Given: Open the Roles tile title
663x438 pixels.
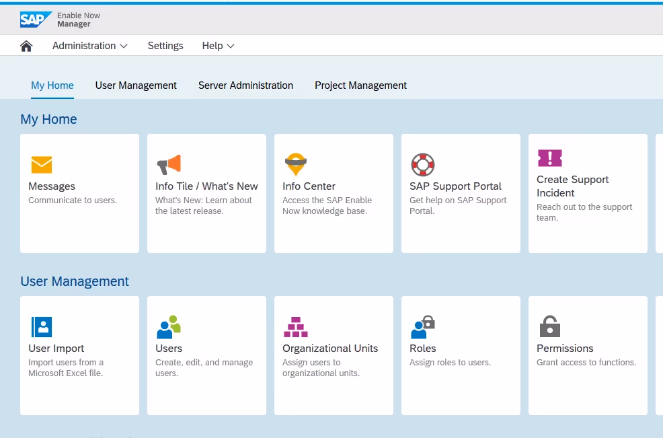Looking at the screenshot, I should tap(422, 349).
